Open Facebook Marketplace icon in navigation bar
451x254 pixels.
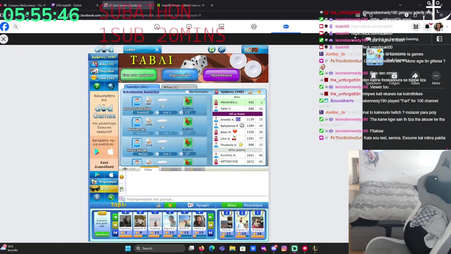pos(221,27)
